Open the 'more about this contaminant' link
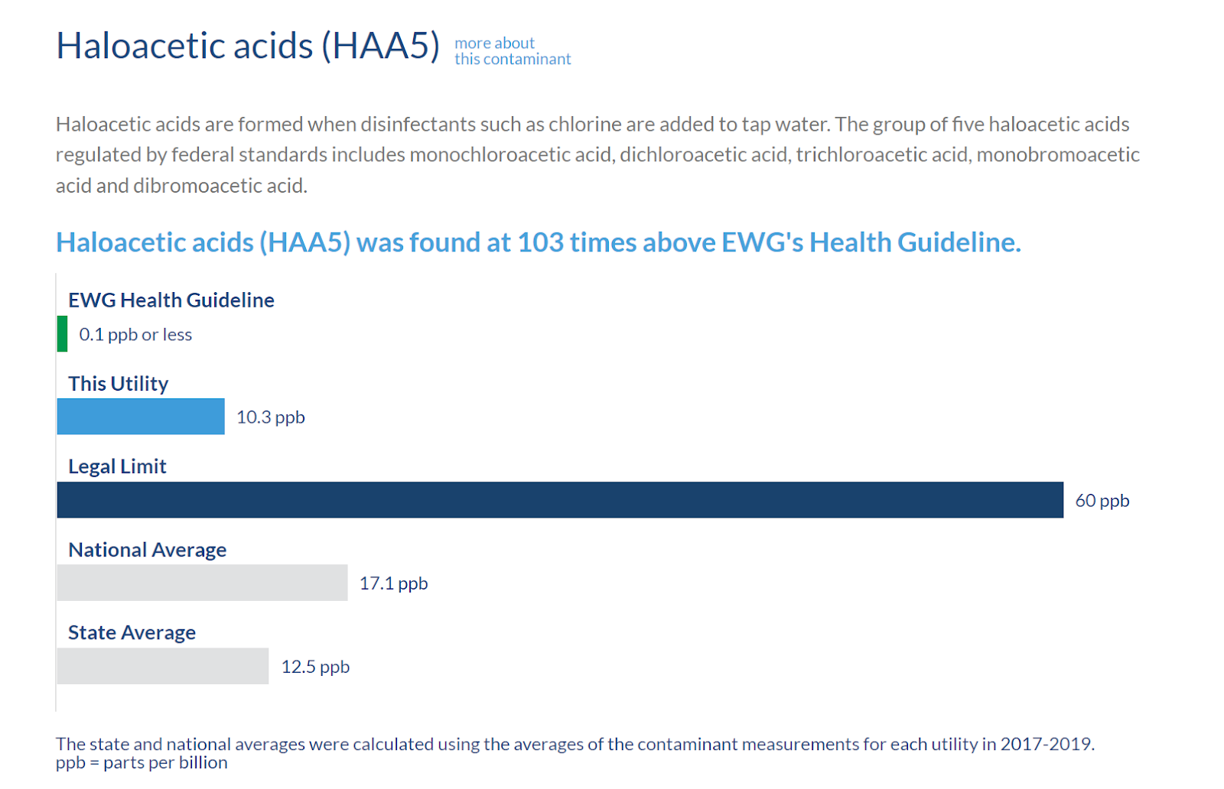 coord(513,51)
